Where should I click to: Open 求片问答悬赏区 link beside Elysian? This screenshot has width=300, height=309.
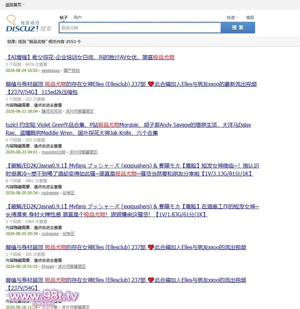click(72, 267)
